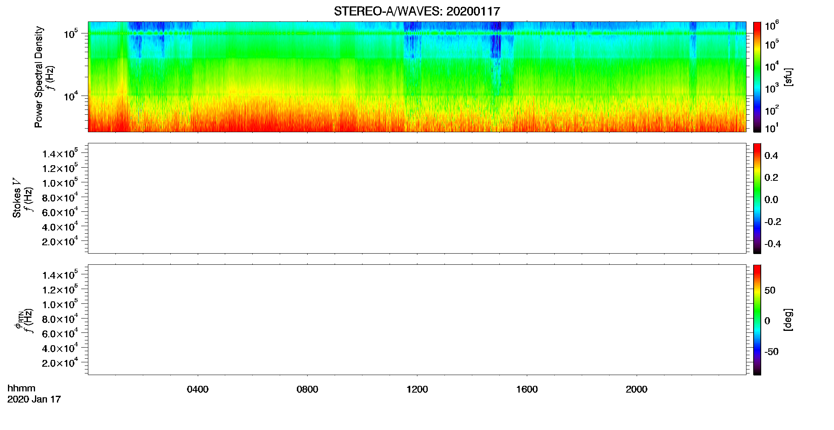Click the 1200 time axis label
The image size is (834, 430).
[417, 389]
